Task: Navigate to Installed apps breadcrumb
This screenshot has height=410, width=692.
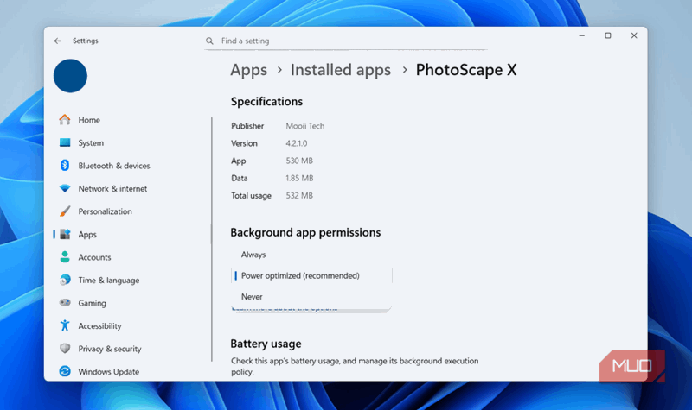Action: tap(340, 70)
